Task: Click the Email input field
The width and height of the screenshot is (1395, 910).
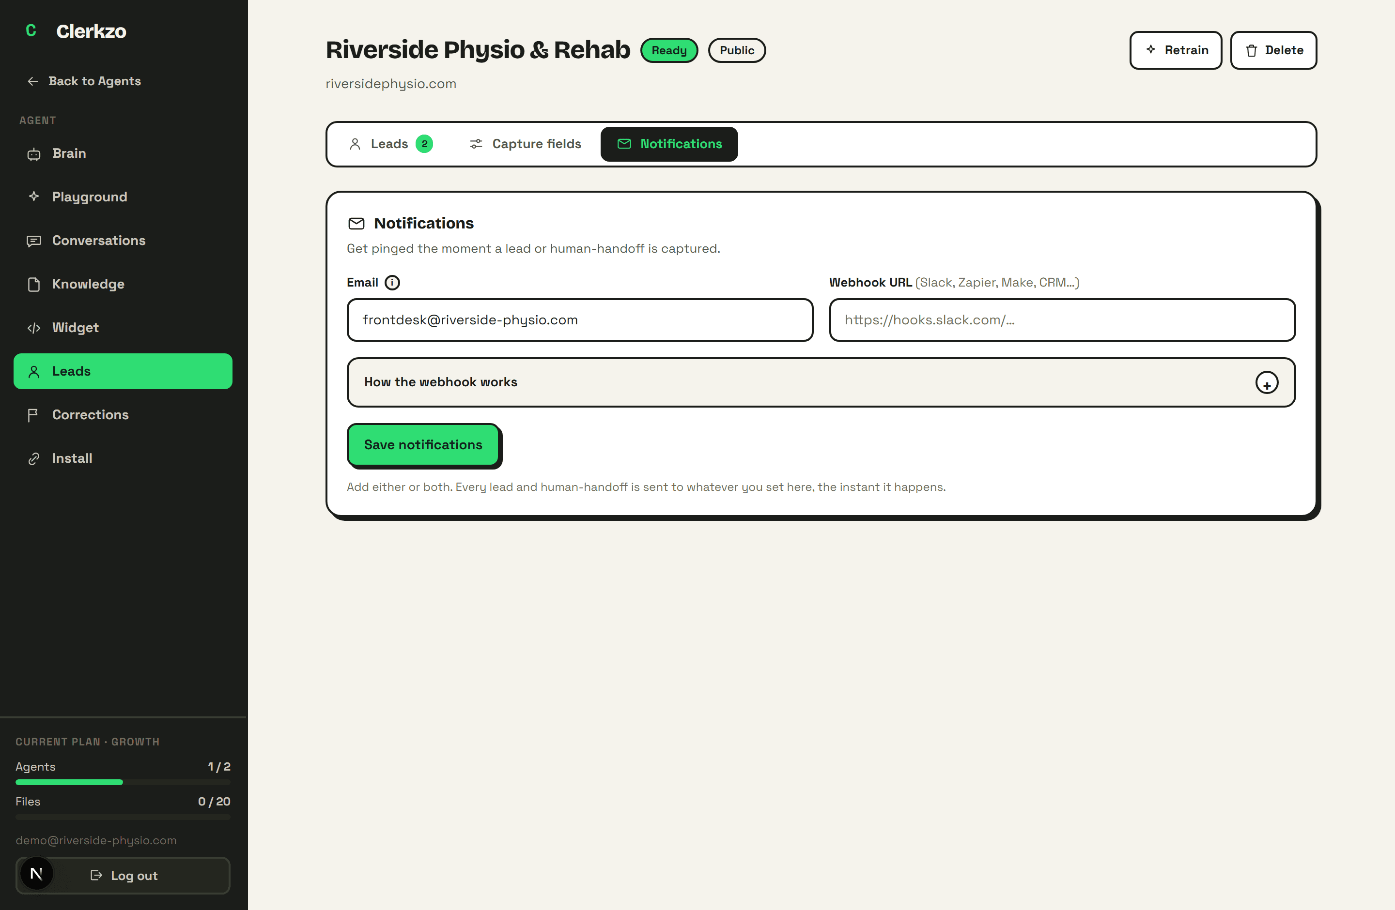Action: pyautogui.click(x=580, y=320)
